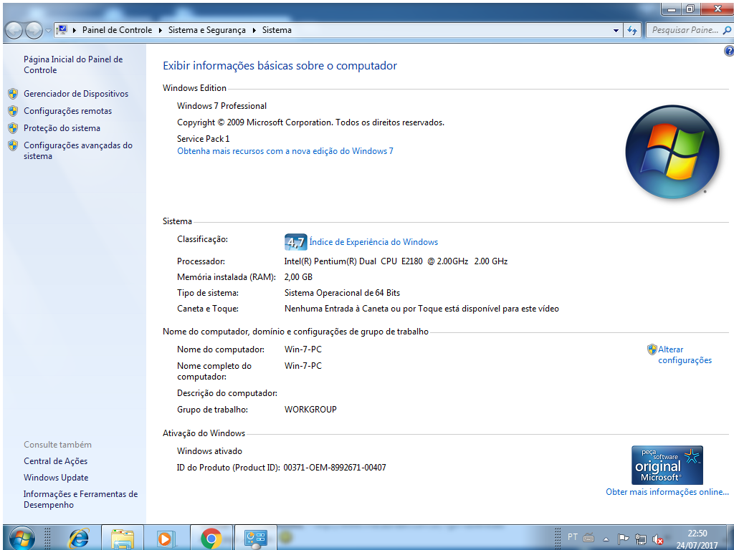Click the muted volume tray icon
The image size is (734, 550).
(x=657, y=539)
